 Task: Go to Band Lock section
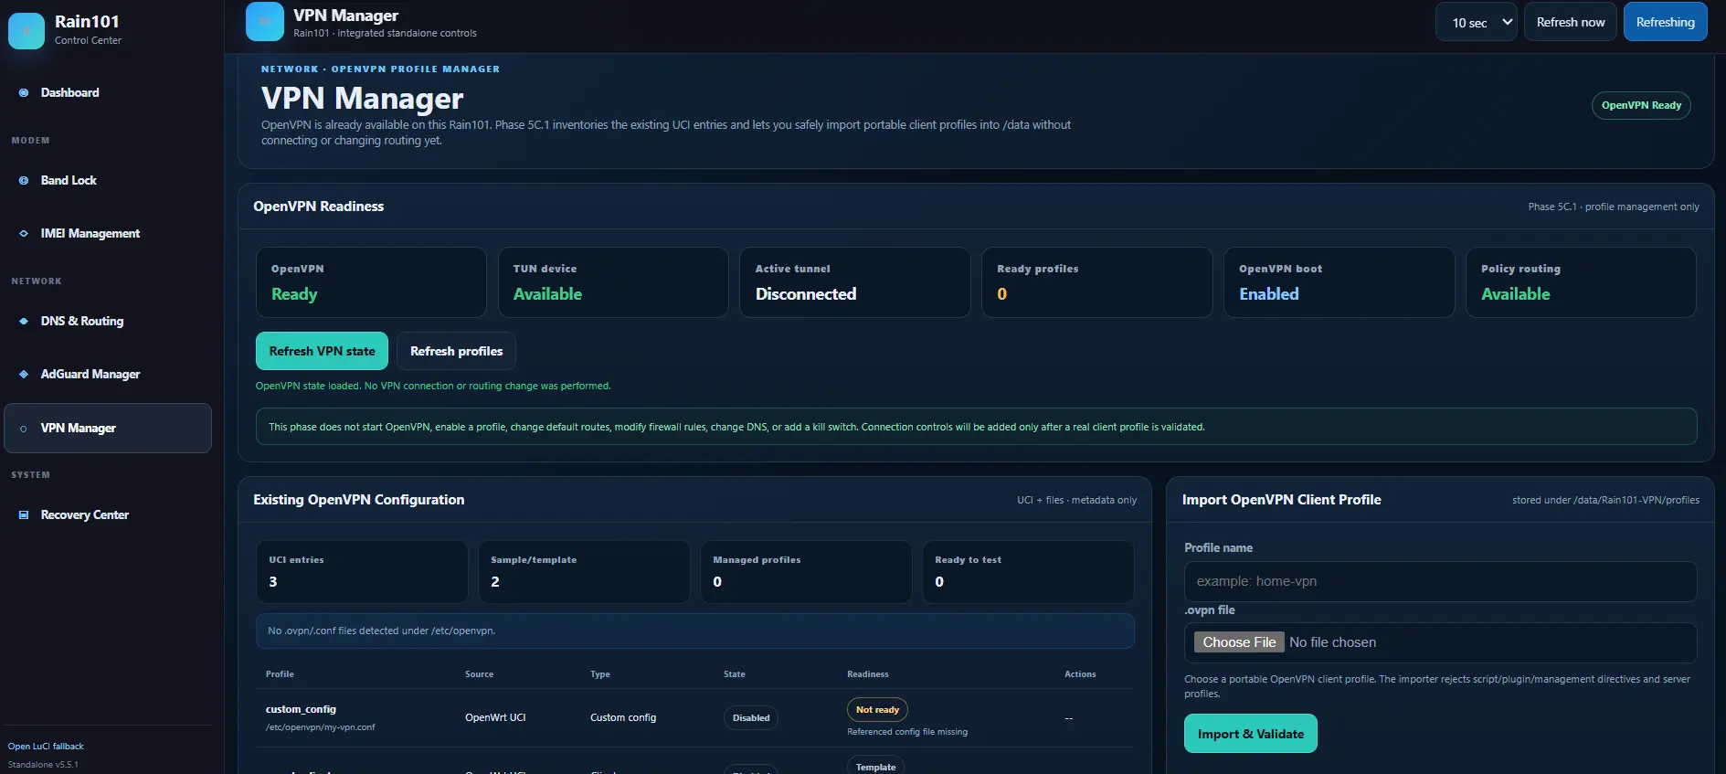click(x=108, y=181)
